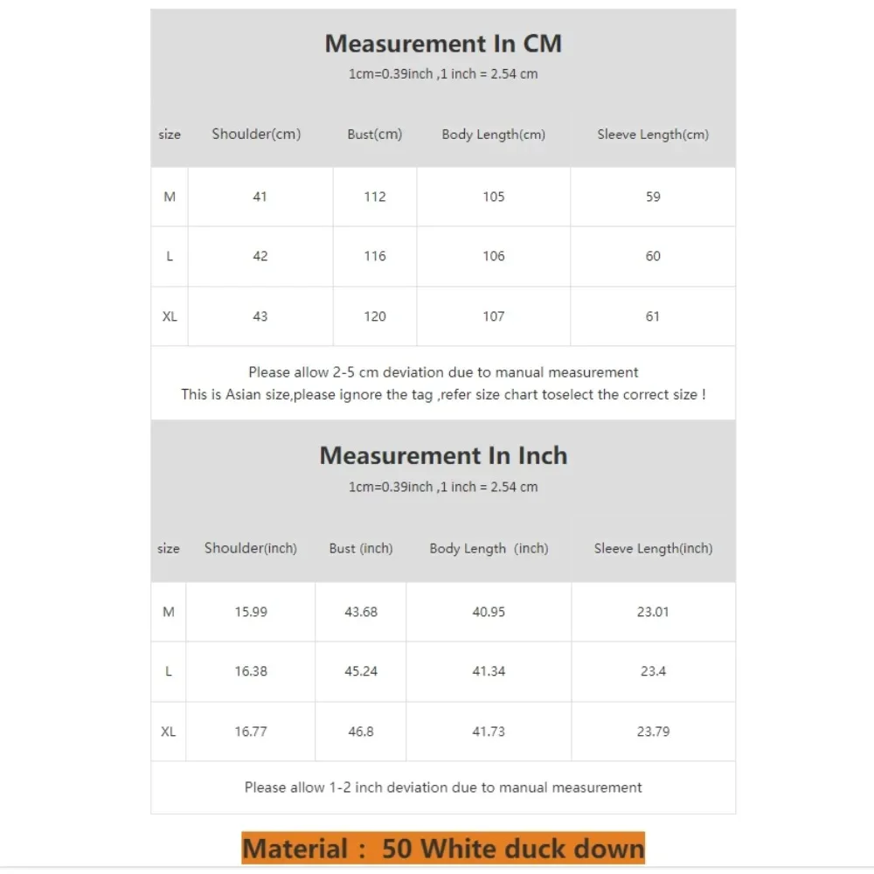Click bust value 45.24 for size L

click(361, 671)
